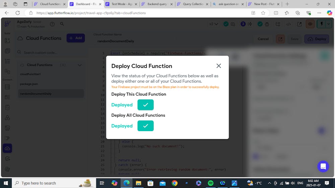Open the intercom chat bubble

[x=323, y=166]
